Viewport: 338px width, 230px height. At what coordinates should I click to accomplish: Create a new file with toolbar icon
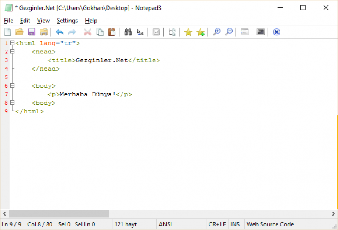pyautogui.click(x=7, y=32)
